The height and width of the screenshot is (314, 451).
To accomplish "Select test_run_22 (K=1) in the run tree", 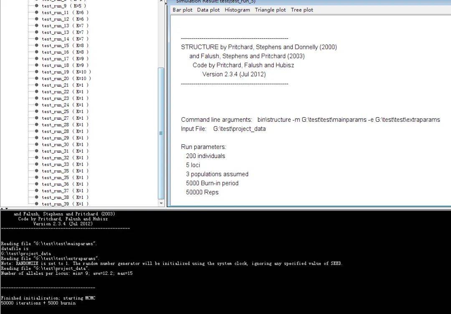I will (65, 92).
